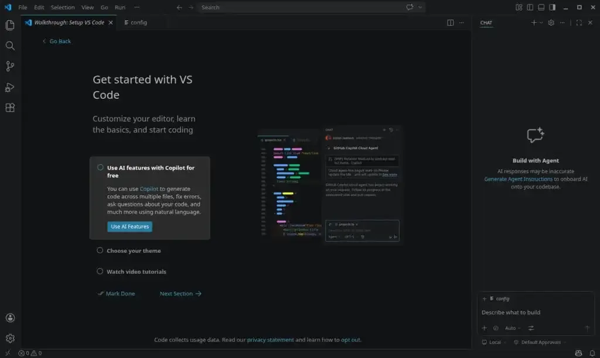Click the Use AI Features button

[129, 226]
